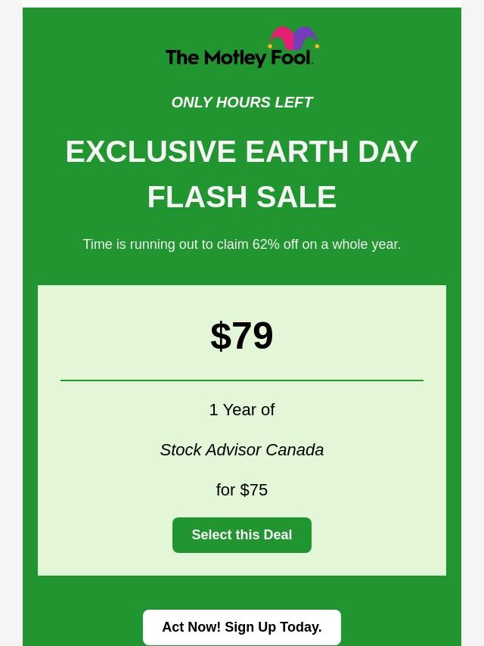484x646 pixels.
Task: Click the pink half of the jester hat
Action: (x=282, y=38)
